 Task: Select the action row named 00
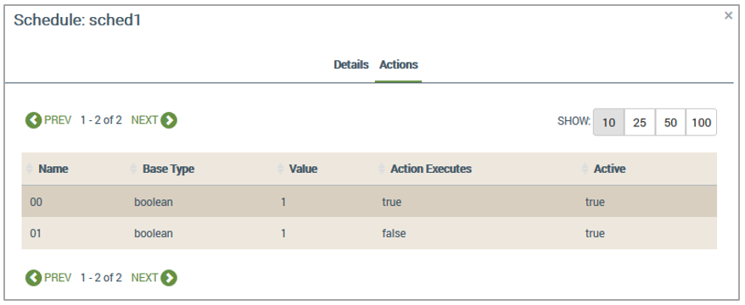tap(369, 202)
